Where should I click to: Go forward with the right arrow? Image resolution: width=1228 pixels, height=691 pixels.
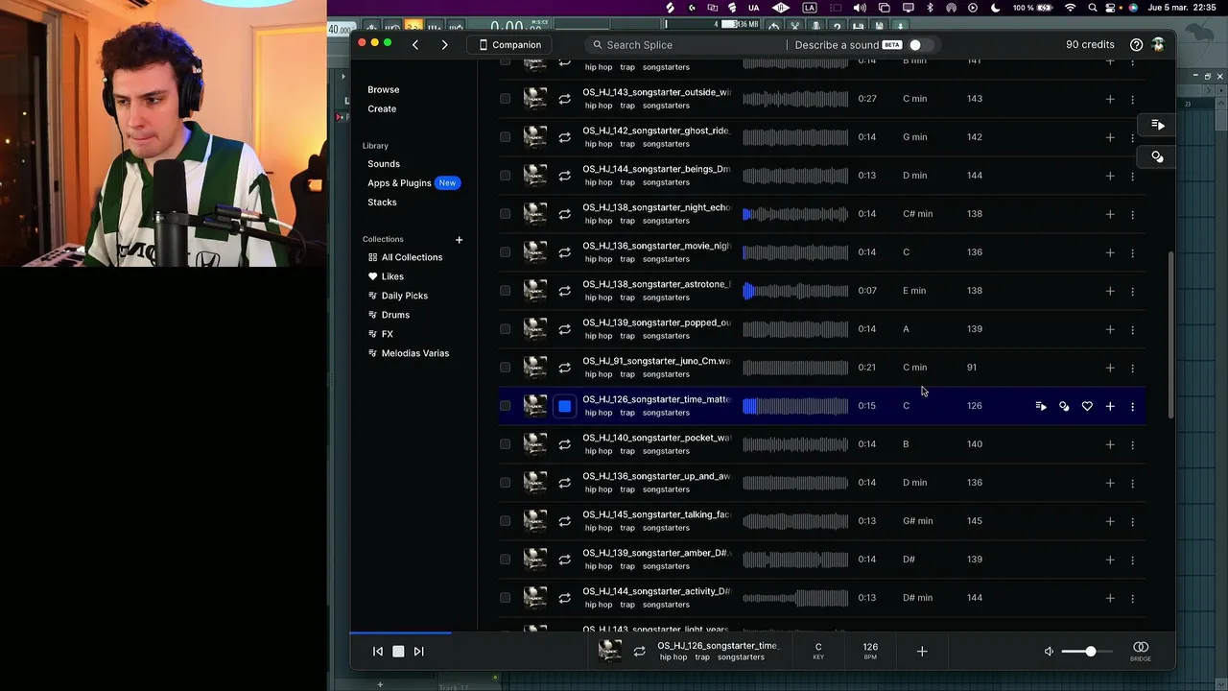(x=444, y=45)
